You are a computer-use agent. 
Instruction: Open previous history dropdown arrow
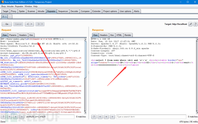point(32,24)
